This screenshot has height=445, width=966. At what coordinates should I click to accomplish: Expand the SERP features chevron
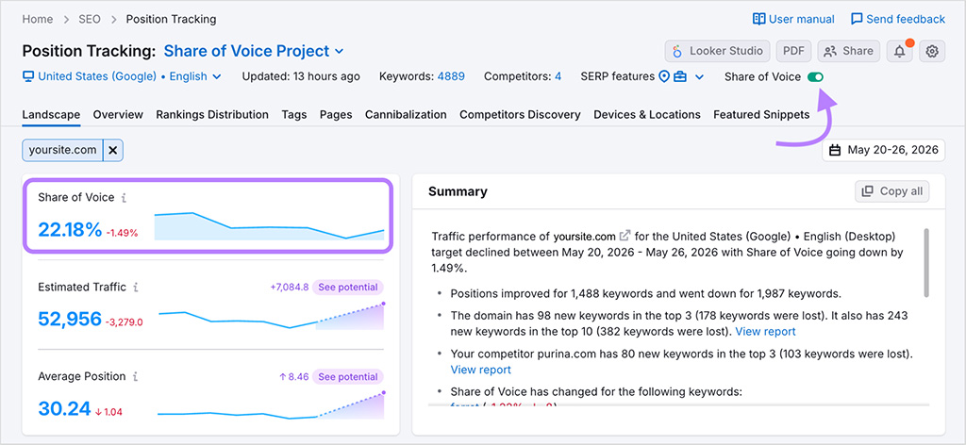(x=699, y=77)
